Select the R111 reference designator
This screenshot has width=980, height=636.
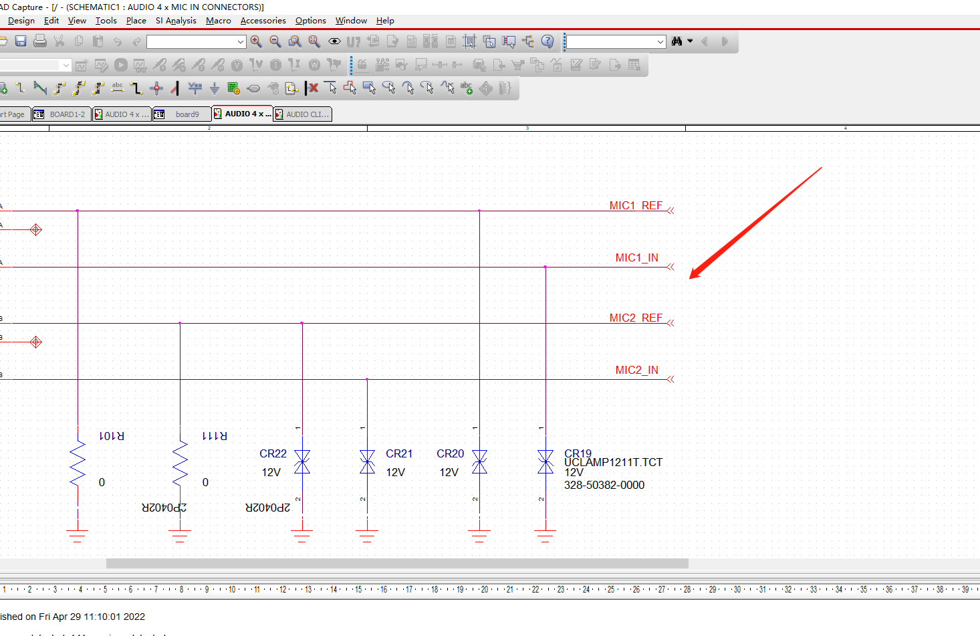[x=215, y=436]
